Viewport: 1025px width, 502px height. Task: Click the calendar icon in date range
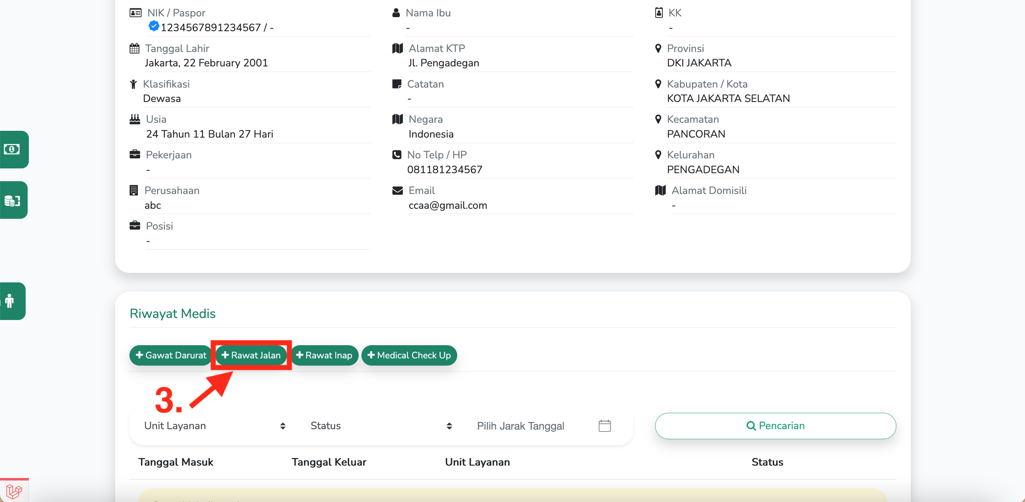point(604,426)
